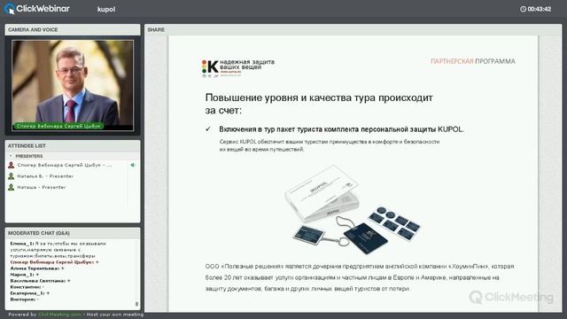Screen dimensions: 567x319
Task: Click the paragraph starting 'ООО «Полезные решения»'
Action: [x=360, y=277]
